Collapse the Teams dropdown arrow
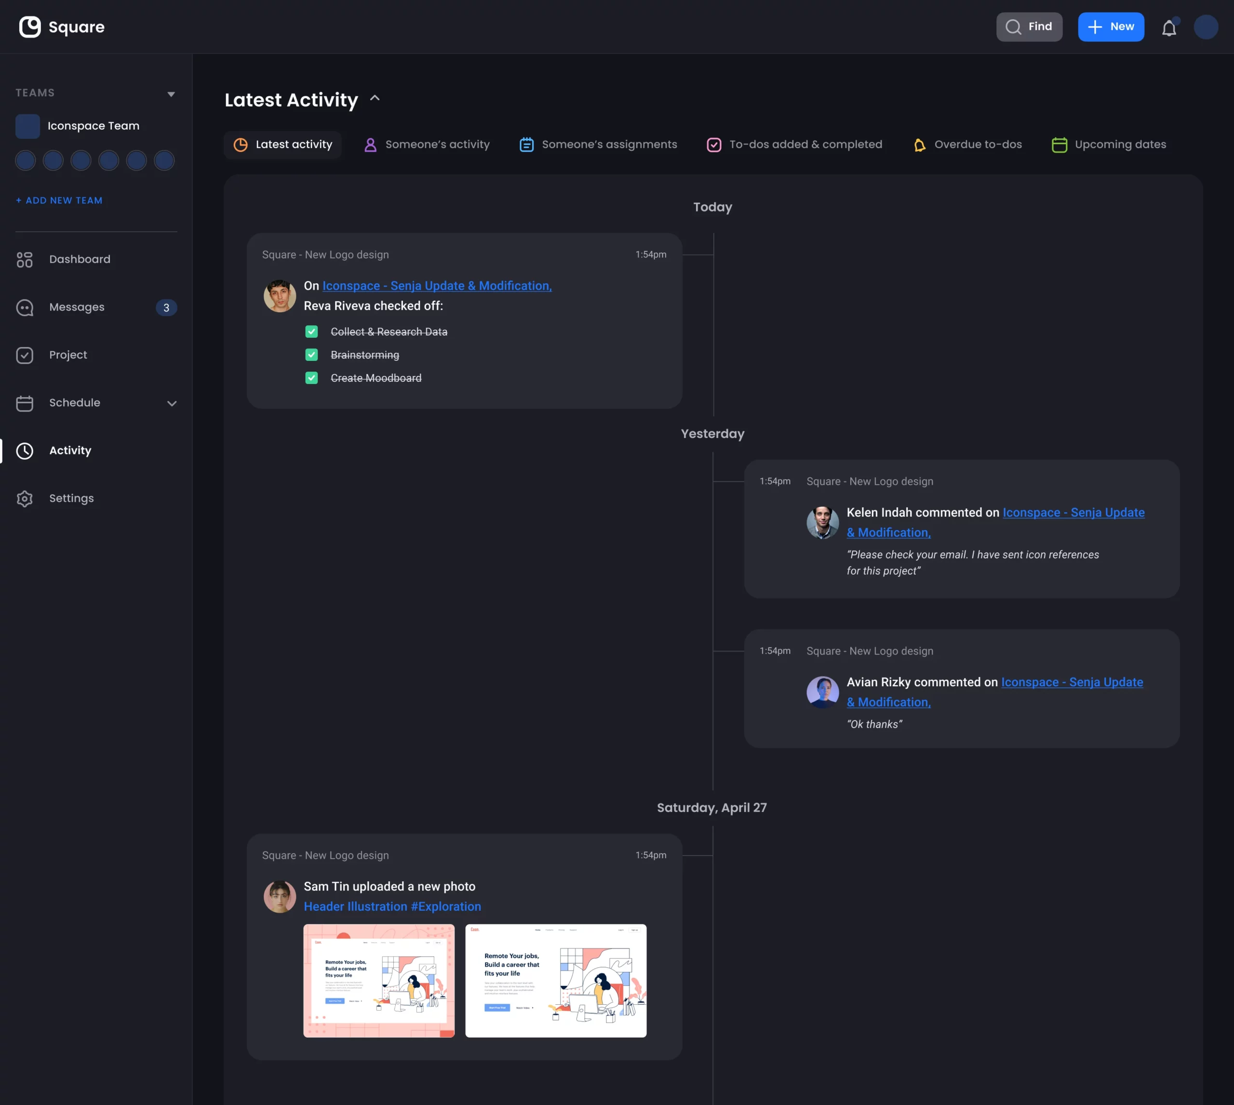1234x1105 pixels. pos(171,94)
